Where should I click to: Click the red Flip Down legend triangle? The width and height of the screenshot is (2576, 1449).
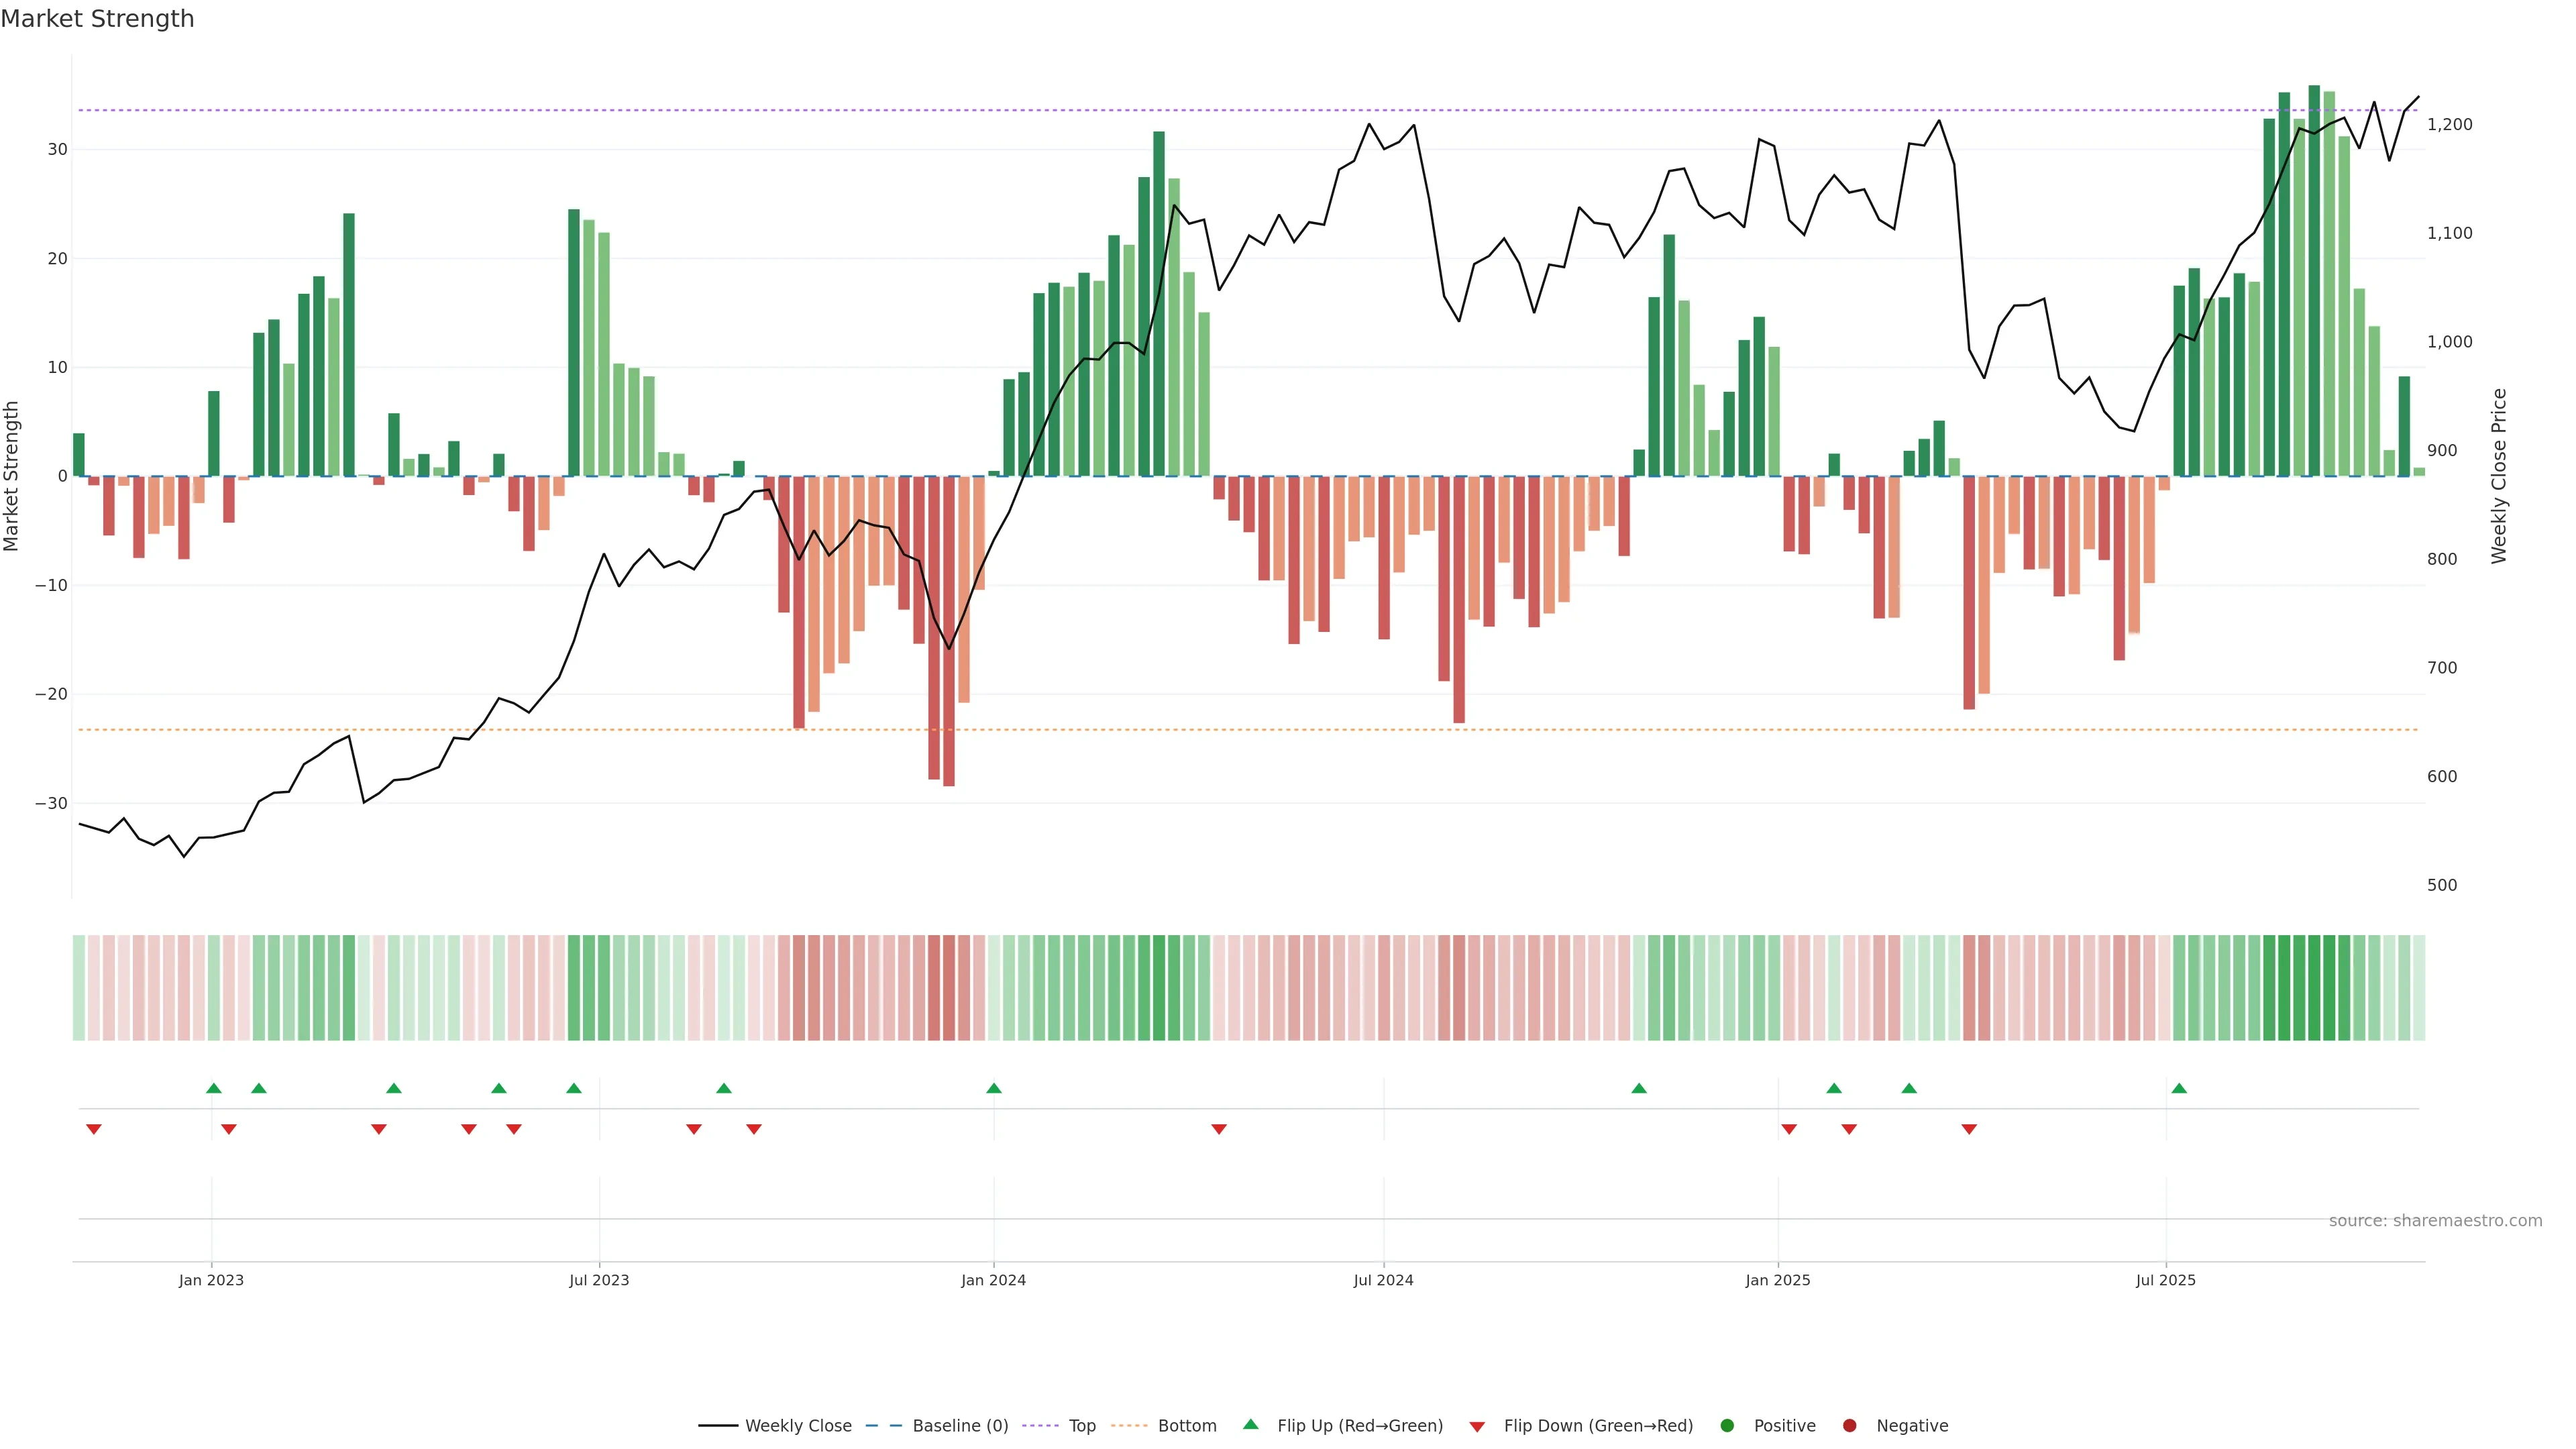pyautogui.click(x=1477, y=1426)
